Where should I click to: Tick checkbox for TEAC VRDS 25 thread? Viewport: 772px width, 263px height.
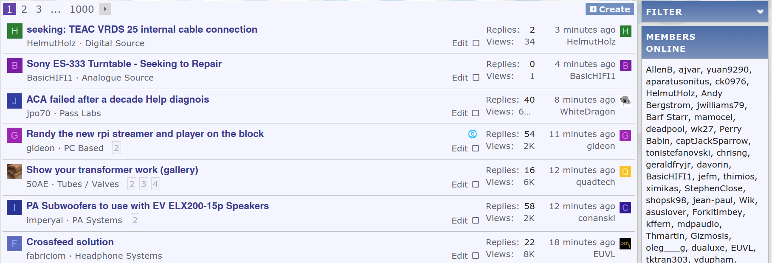[476, 43]
